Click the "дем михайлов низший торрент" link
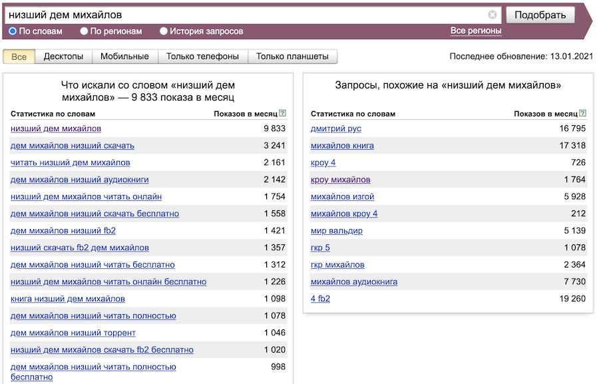 pos(73,333)
